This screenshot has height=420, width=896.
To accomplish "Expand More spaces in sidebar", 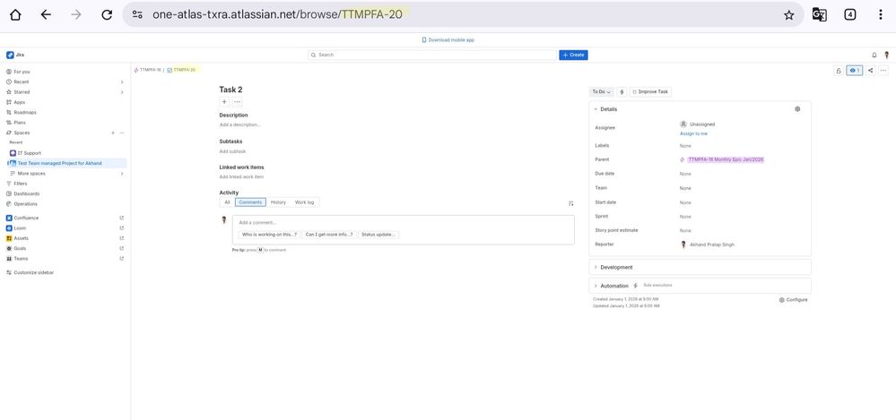I will tap(122, 174).
